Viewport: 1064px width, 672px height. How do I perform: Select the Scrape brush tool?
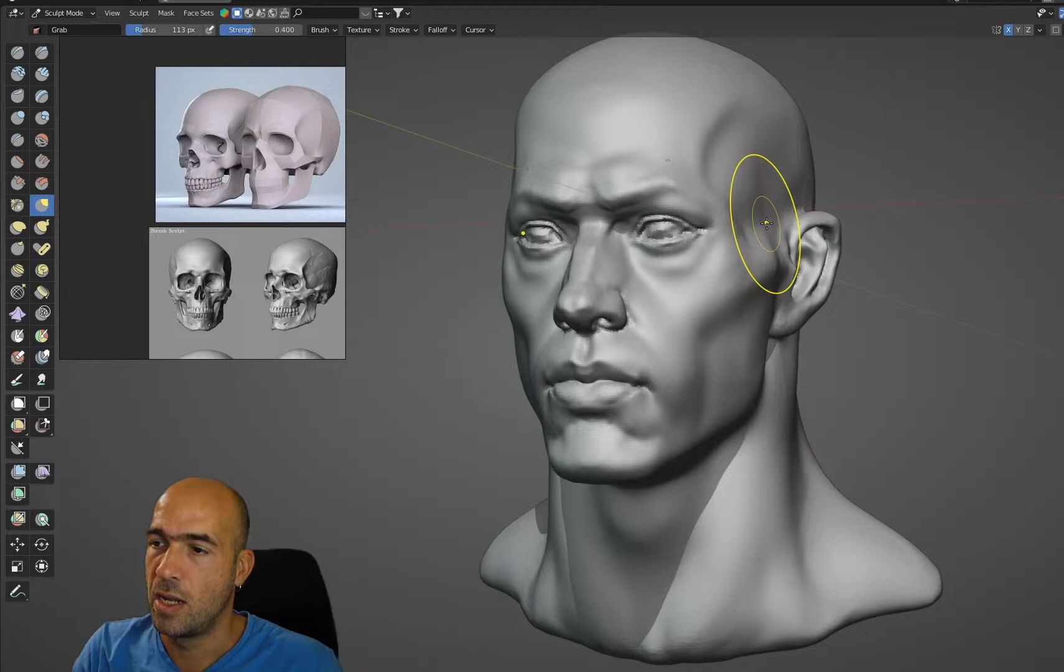(x=17, y=184)
